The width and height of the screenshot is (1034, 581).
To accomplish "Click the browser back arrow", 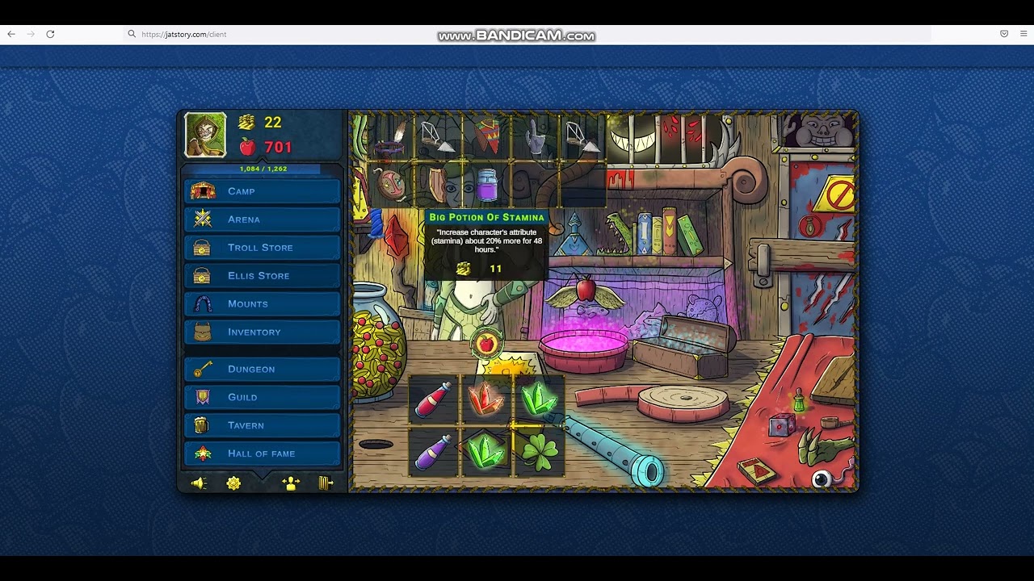I will tap(11, 34).
